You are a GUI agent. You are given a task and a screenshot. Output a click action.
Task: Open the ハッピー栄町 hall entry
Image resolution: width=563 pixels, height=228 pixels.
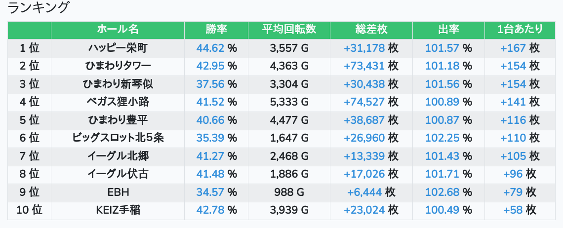118,48
